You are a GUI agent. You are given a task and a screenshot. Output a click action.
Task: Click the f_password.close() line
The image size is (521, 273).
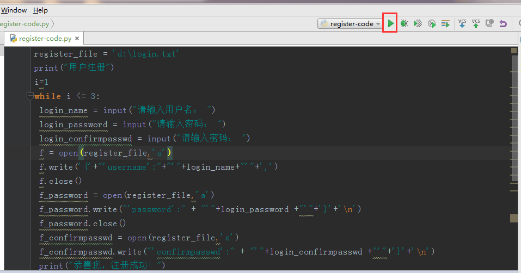tap(82, 224)
